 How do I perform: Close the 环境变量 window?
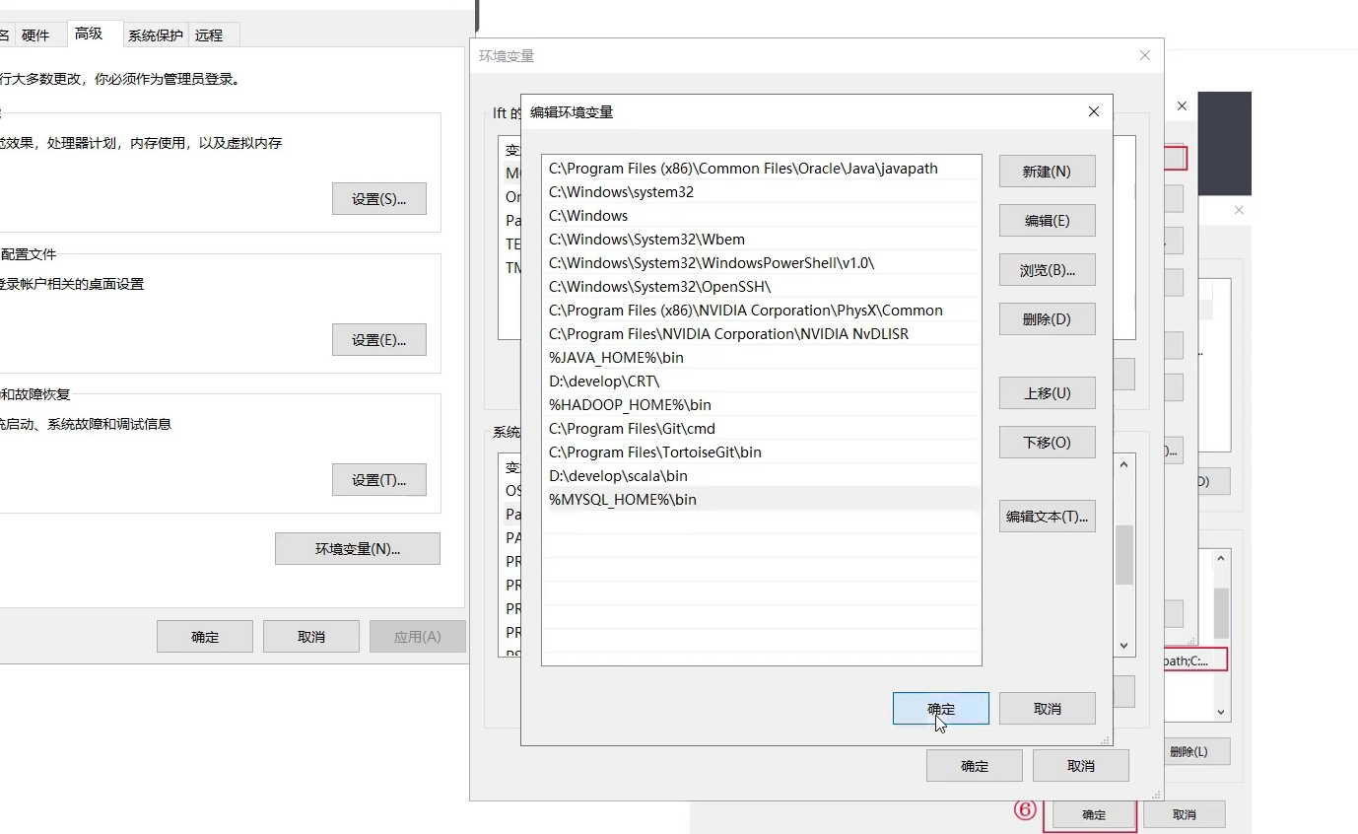point(1144,55)
